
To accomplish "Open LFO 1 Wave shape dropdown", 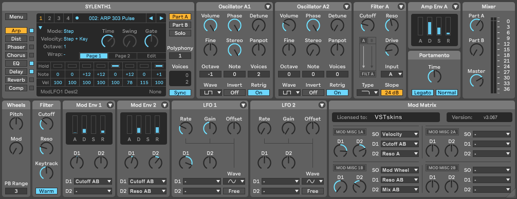I will [234, 181].
